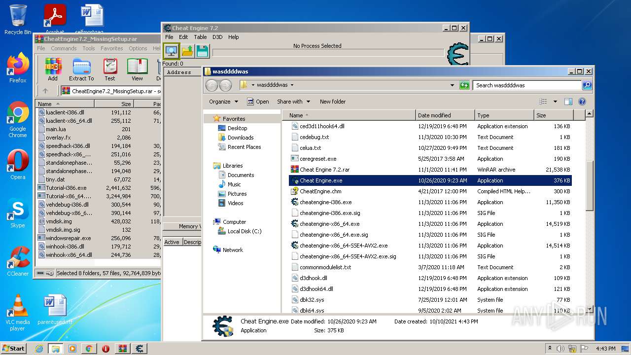Screen dimensions: 631x355
Task: Click the Memory View button in Cheat Engine
Action: point(182,226)
